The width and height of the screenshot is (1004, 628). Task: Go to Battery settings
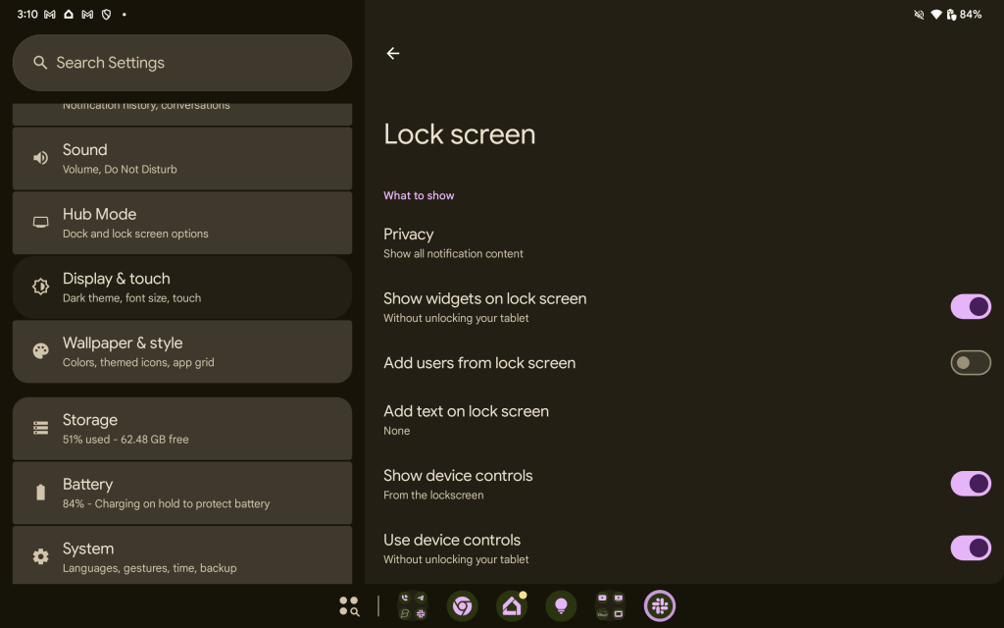(181, 493)
